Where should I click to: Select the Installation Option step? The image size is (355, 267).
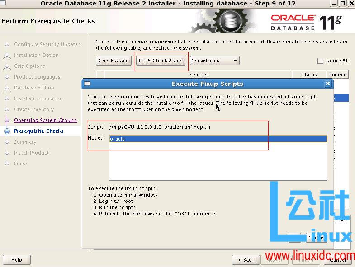(x=36, y=55)
